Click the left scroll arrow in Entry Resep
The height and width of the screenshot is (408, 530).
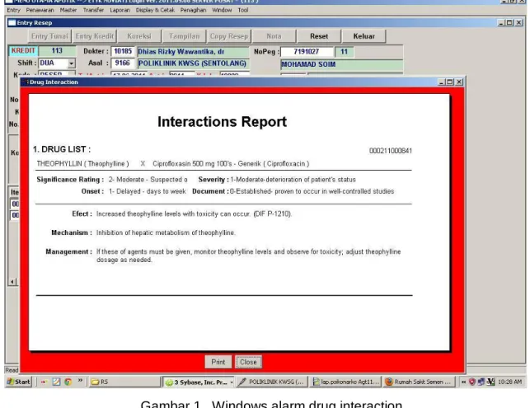[x=12, y=282]
